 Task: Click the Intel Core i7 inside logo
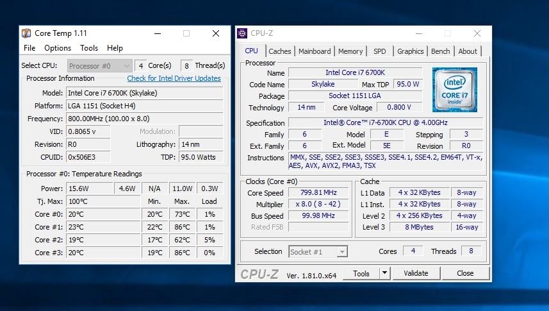(x=454, y=90)
